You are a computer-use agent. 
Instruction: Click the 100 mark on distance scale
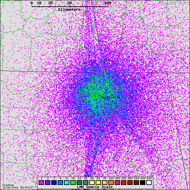pos(108,3)
